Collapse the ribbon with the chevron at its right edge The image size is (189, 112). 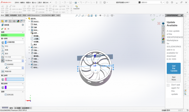pyautogui.click(x=187, y=12)
